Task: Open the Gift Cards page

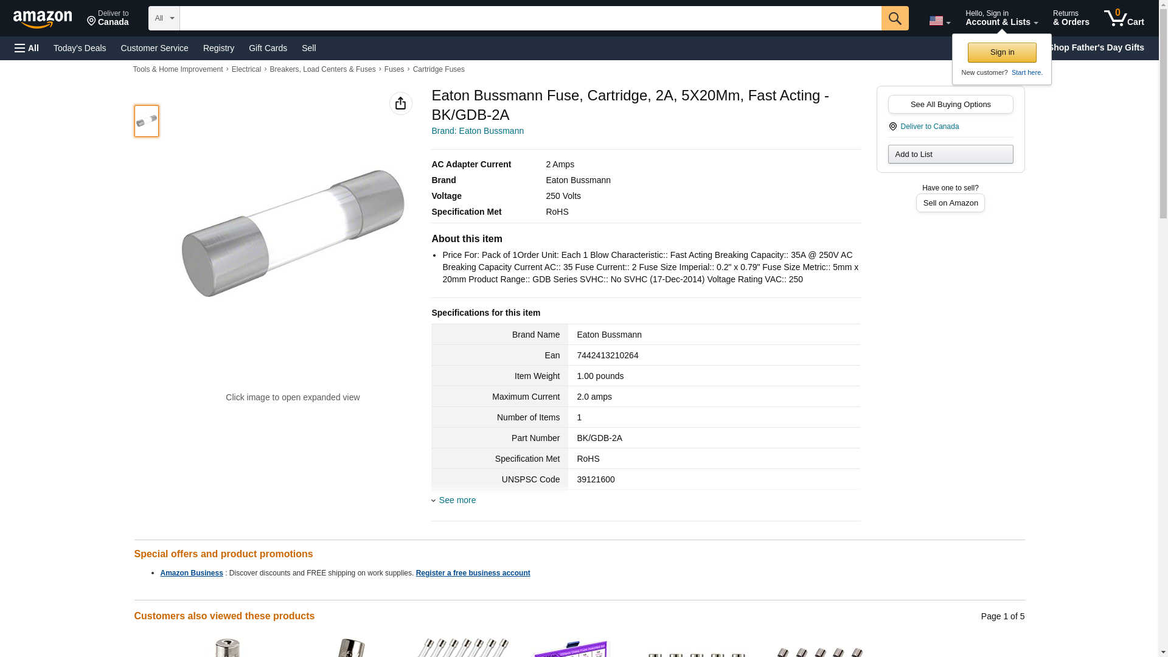Action: (268, 48)
